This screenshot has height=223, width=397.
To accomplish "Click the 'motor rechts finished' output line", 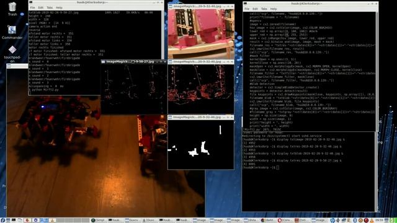I will tap(46, 48).
